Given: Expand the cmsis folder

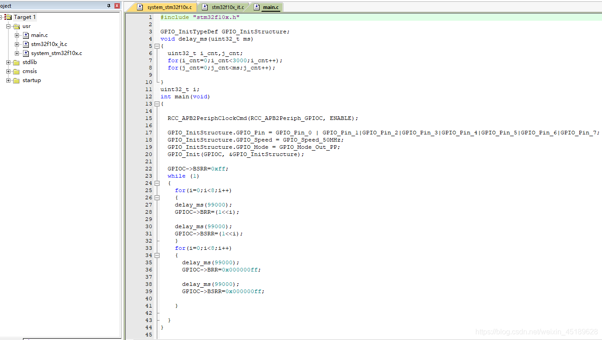Looking at the screenshot, I should [x=8, y=71].
